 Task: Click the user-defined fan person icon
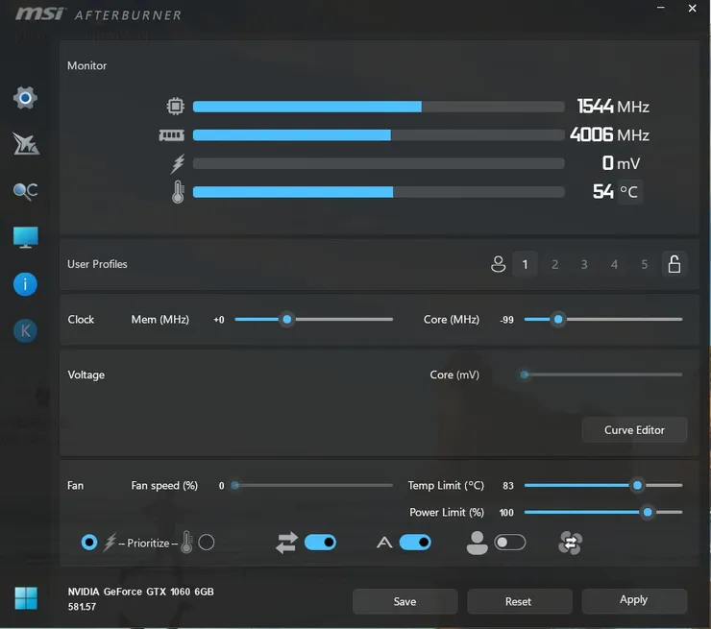coord(477,543)
